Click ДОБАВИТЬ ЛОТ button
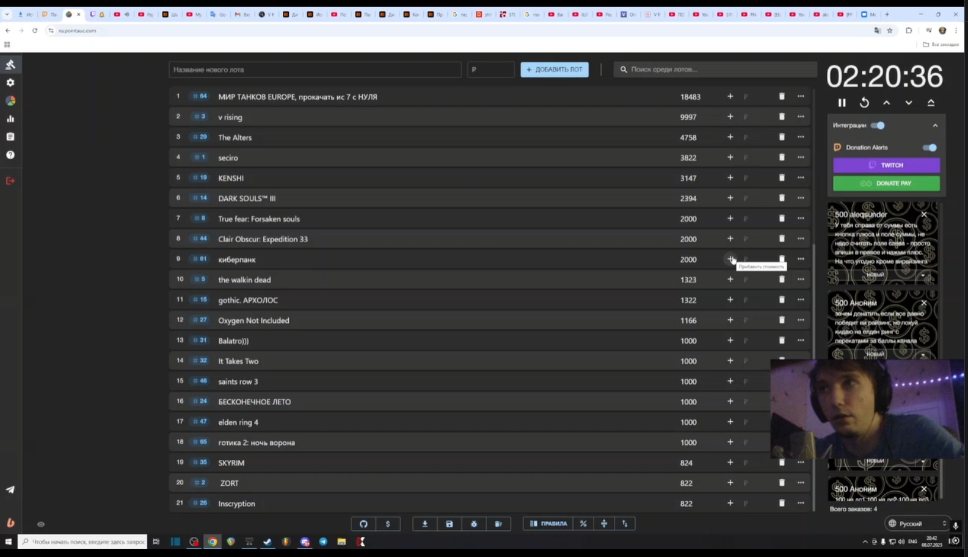 (555, 70)
